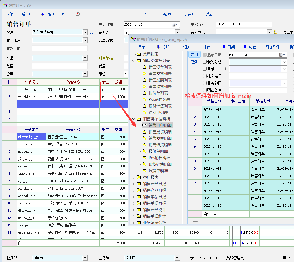The width and height of the screenshot is (294, 262).
Task: Click the phone icon beside 联系电话 field
Action: [x=275, y=32]
